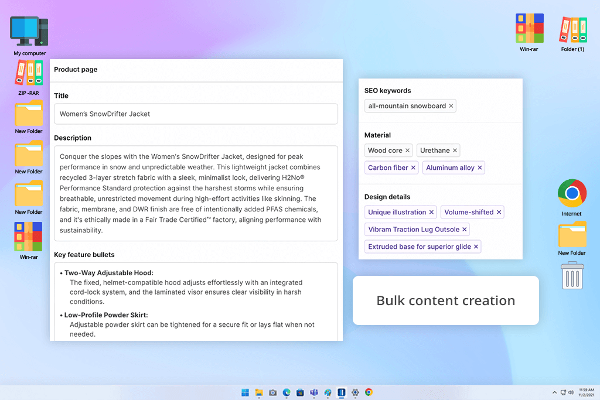The image size is (600, 400).
Task: Open Microsoft Teams from the taskbar
Action: tap(314, 392)
